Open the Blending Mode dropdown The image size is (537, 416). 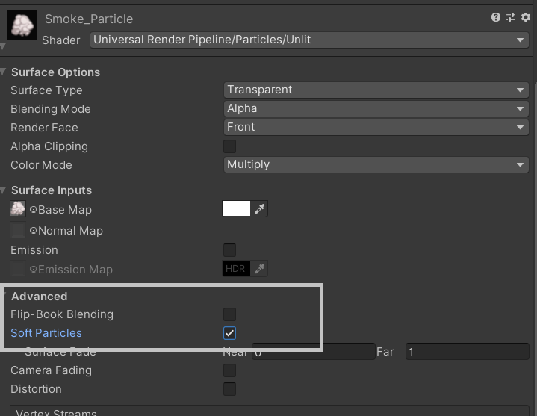pyautogui.click(x=376, y=108)
